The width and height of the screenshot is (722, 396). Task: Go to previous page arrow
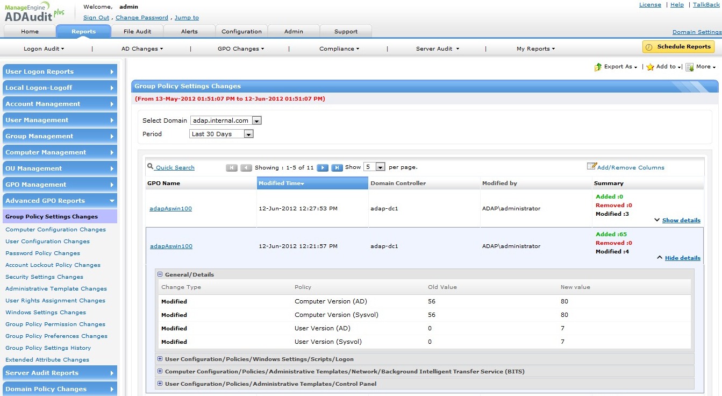point(246,167)
